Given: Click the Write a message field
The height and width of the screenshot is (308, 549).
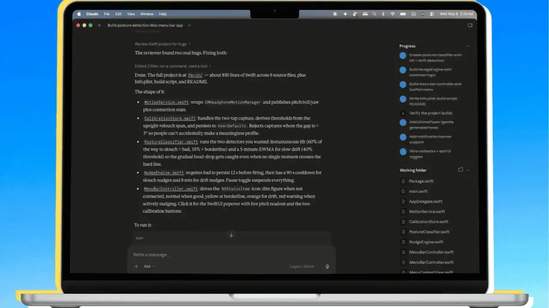Looking at the screenshot, I should (231, 255).
